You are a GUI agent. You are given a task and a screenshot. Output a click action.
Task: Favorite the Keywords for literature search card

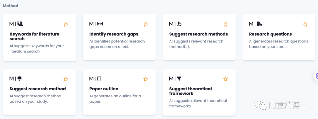[66, 24]
